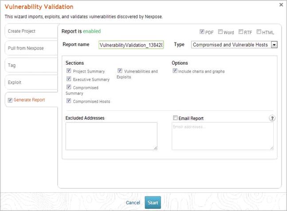Enable the Email Report checkbox
Image resolution: width=287 pixels, height=211 pixels.
click(x=175, y=118)
